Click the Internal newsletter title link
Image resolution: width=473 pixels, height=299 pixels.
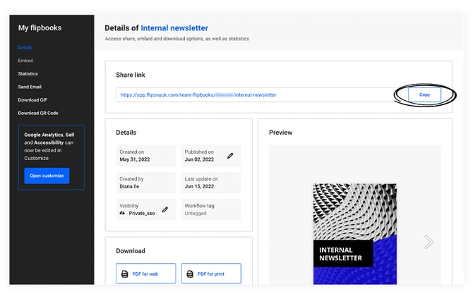(174, 28)
